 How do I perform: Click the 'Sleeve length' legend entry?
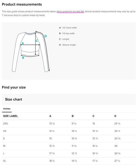point(67,45)
